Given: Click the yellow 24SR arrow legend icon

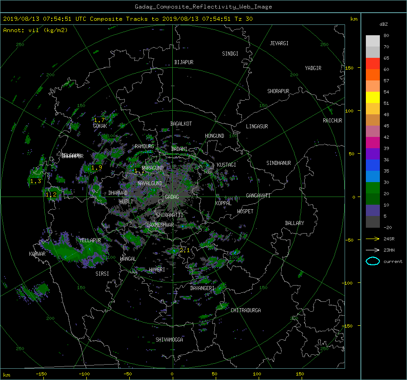Looking at the screenshot, I should (x=373, y=239).
